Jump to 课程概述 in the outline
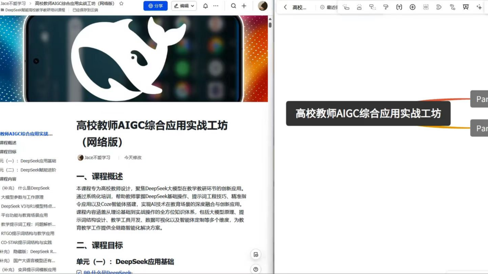The width and height of the screenshot is (488, 274). pyautogui.click(x=8, y=143)
